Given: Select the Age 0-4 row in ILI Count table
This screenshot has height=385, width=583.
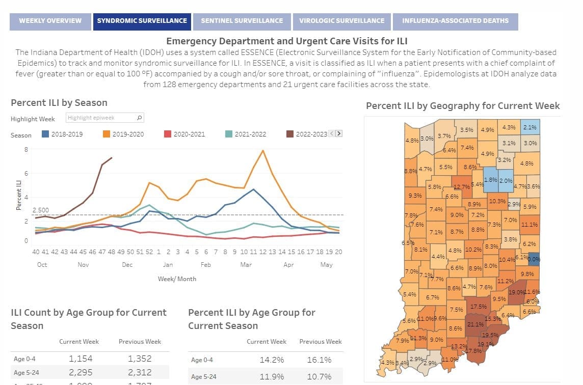Looking at the screenshot, I should [90, 359].
